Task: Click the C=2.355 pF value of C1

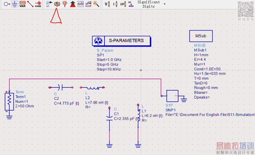Action: (x=127, y=119)
